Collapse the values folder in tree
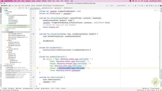The width and height of the screenshot is (162, 91). (6, 52)
